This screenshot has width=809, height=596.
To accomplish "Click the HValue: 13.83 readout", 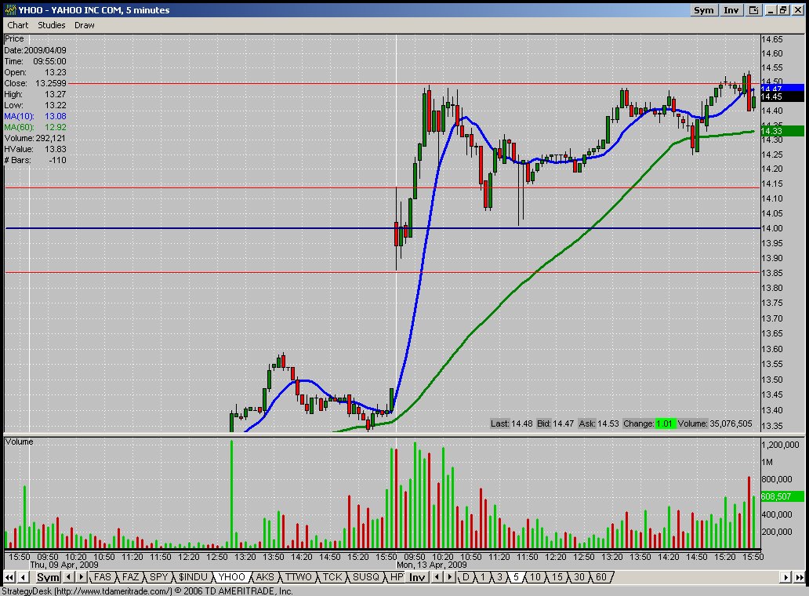I will pyautogui.click(x=35, y=149).
